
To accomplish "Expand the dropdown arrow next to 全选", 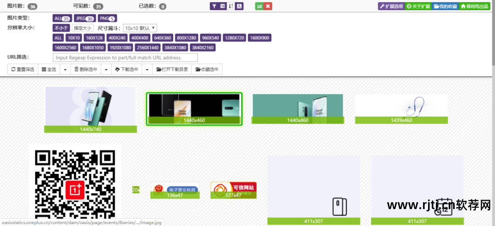I will pyautogui.click(x=65, y=70).
